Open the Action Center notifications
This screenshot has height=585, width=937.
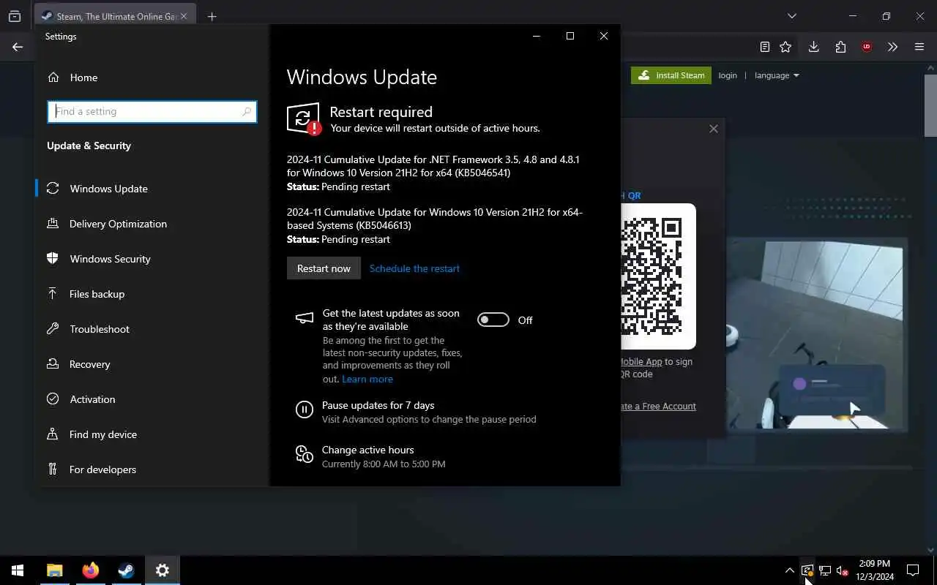pos(913,570)
